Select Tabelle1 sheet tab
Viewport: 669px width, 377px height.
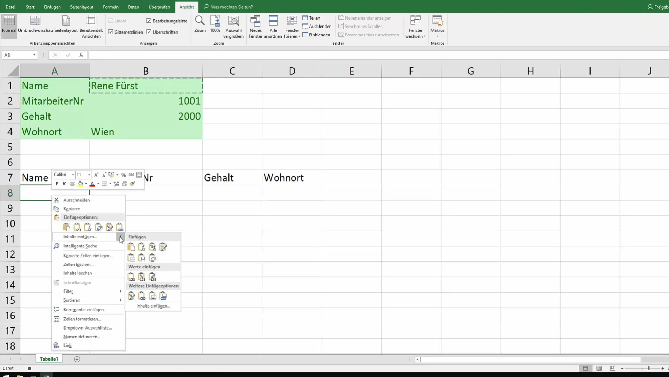(x=49, y=359)
